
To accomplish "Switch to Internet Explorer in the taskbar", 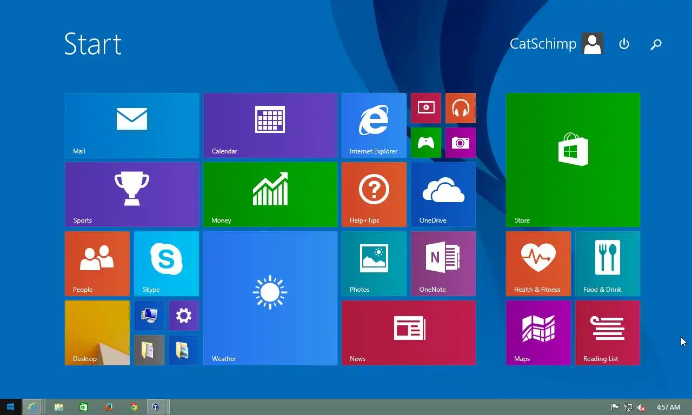I will point(32,407).
